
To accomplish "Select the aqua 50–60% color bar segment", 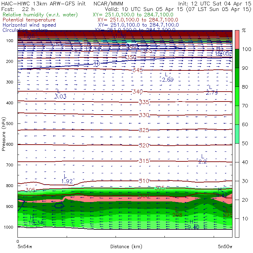I will coord(237,134).
